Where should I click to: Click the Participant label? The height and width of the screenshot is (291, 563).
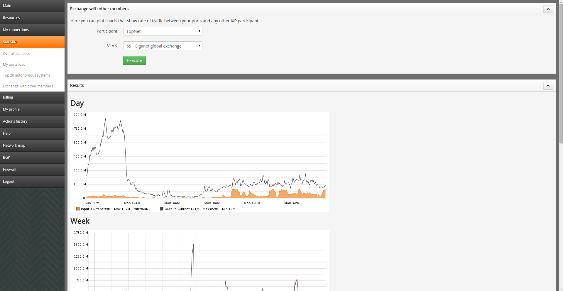[x=107, y=31]
